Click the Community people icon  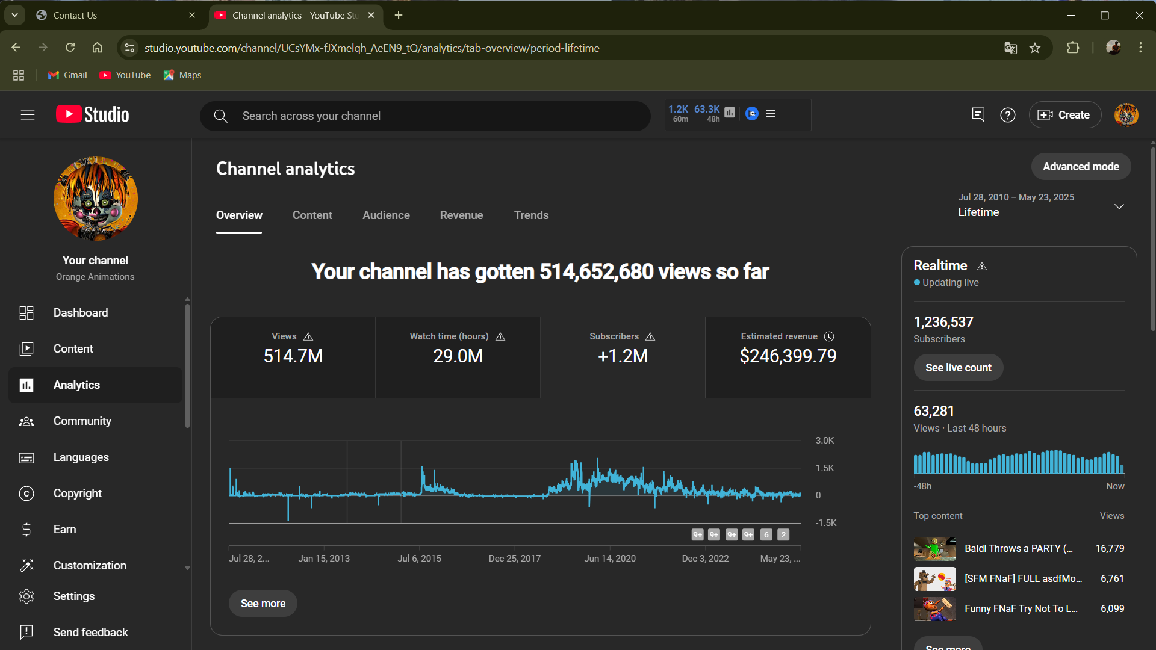coord(26,421)
